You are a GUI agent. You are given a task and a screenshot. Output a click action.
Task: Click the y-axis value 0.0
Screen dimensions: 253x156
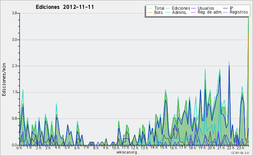14,145
